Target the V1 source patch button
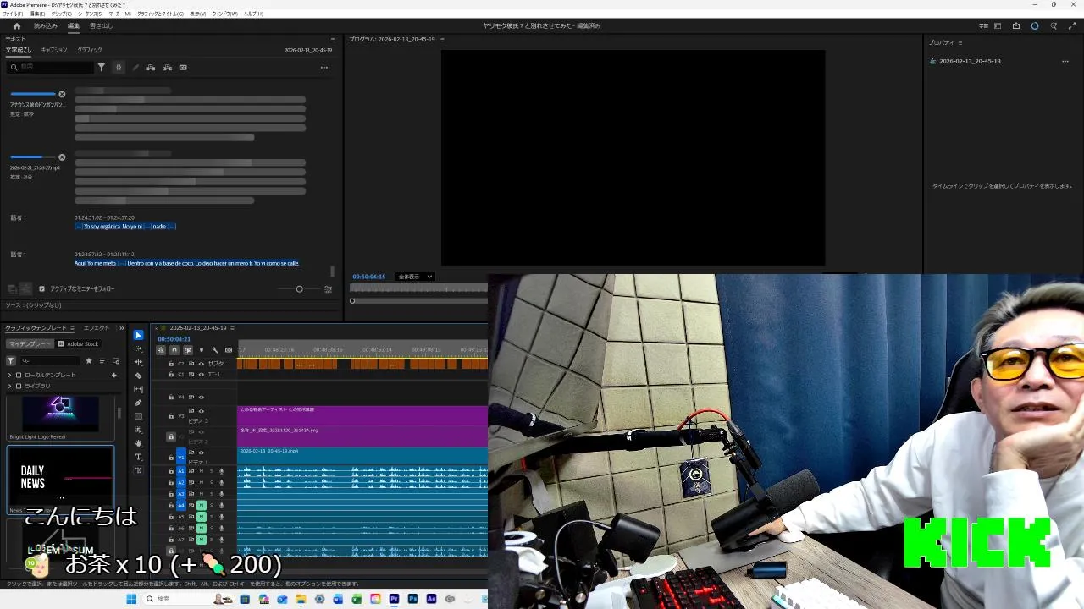1084x609 pixels. point(180,458)
